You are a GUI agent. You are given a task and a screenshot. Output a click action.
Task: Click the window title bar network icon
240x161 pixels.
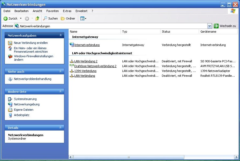(4, 5)
